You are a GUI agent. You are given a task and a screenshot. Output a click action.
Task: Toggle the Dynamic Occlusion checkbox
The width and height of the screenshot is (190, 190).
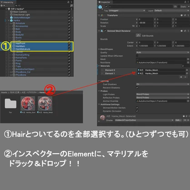(x=137, y=111)
